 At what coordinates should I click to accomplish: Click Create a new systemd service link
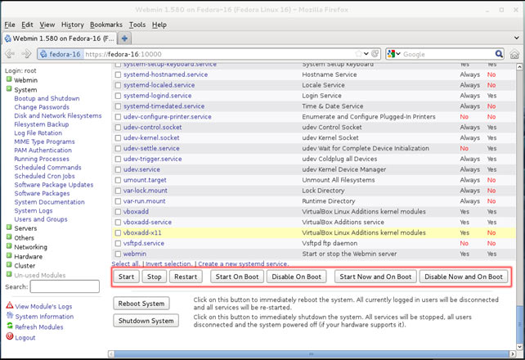coord(244,264)
